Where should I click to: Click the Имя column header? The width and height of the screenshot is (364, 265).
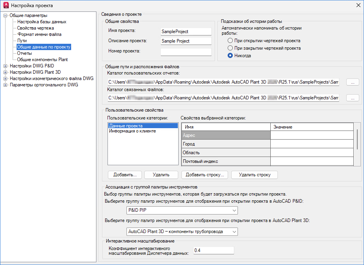(x=226, y=127)
